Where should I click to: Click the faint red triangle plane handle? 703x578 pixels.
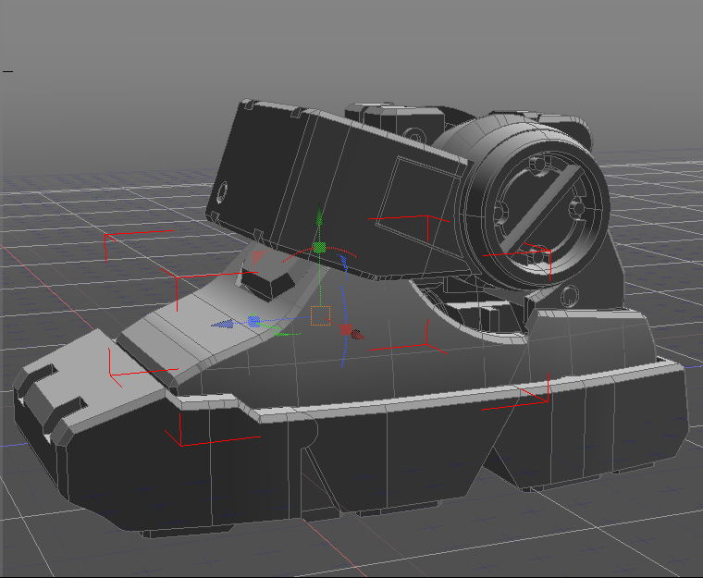(259, 256)
